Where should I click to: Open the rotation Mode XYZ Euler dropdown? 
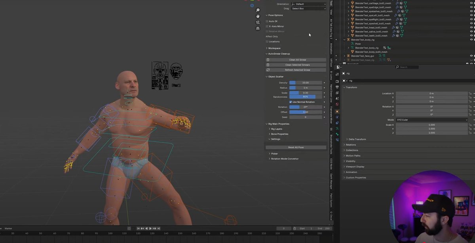[x=432, y=120]
